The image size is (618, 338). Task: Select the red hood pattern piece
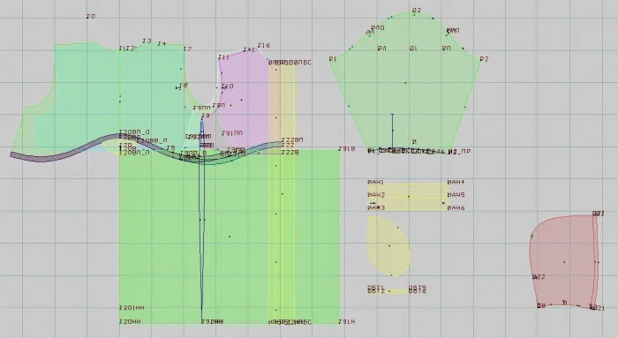(563, 261)
